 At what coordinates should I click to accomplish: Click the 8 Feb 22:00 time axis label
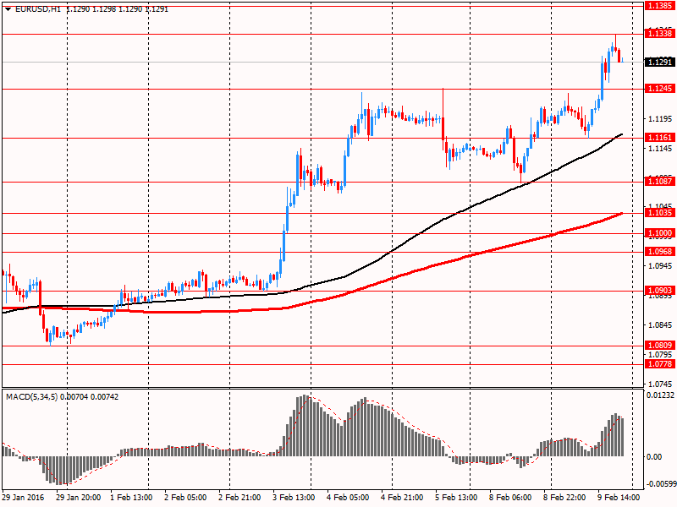click(564, 497)
